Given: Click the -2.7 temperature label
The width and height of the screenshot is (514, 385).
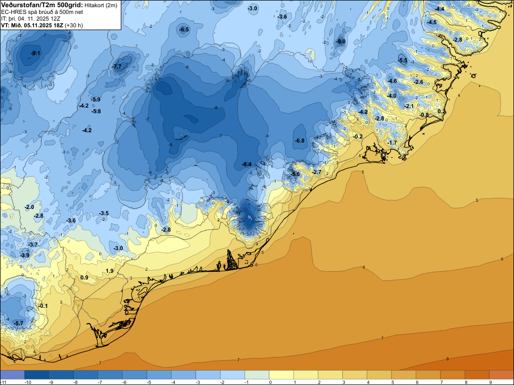Looking at the screenshot, I should point(316,172).
